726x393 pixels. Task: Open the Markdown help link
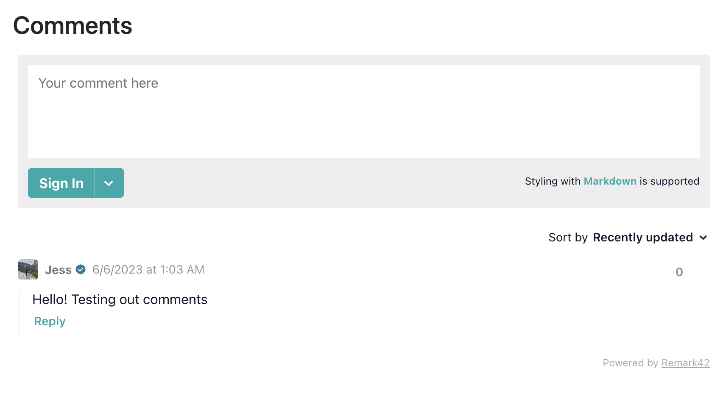click(610, 181)
